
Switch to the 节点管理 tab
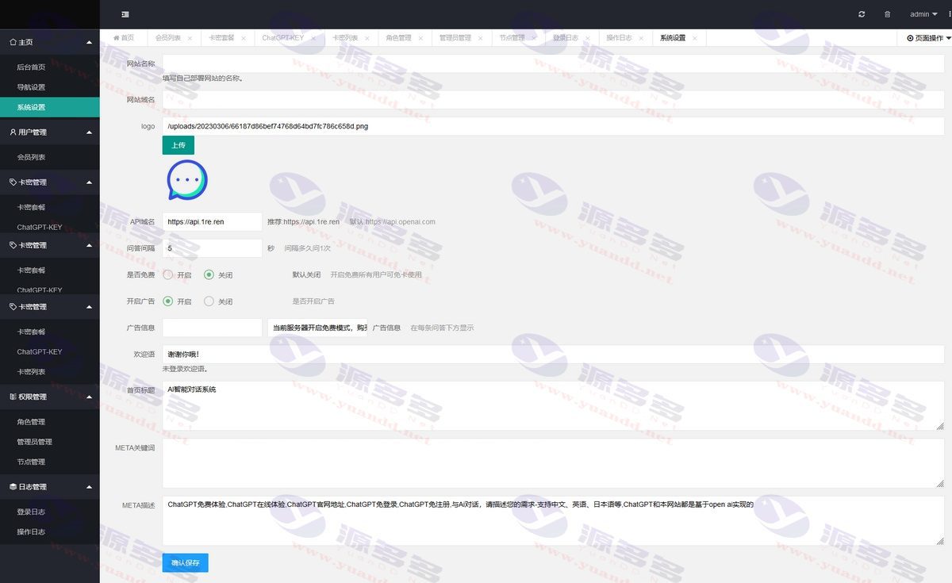[512, 38]
